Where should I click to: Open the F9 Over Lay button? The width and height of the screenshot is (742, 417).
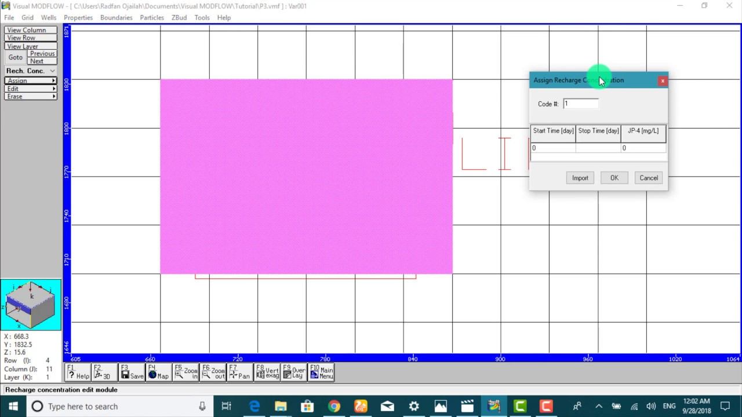(294, 372)
